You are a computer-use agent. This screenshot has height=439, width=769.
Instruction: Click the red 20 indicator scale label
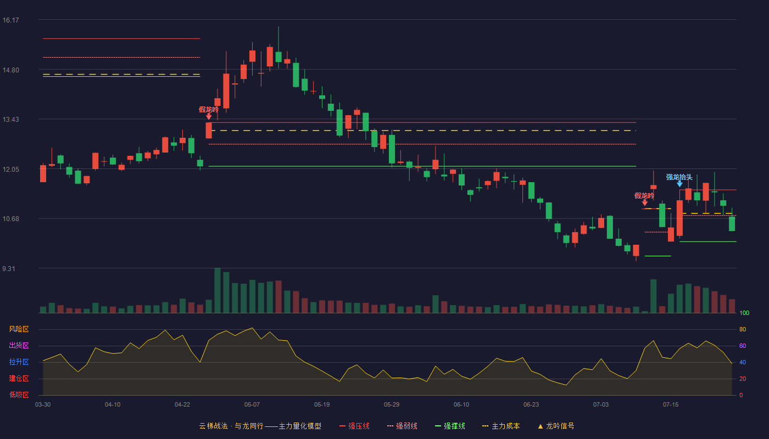pyautogui.click(x=743, y=379)
